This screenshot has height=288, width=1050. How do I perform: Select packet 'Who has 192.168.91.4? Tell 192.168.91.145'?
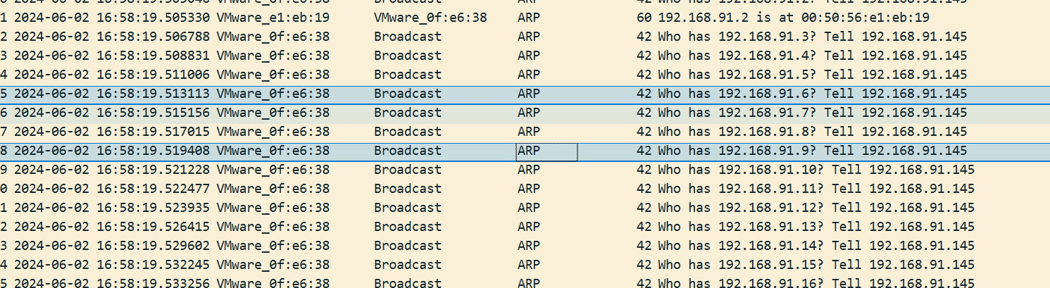click(525, 56)
